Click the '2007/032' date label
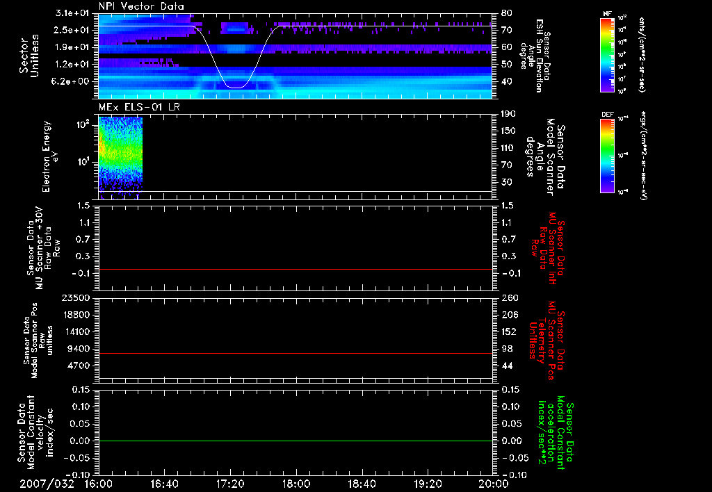Image resolution: width=712 pixels, height=492 pixels. 47,484
